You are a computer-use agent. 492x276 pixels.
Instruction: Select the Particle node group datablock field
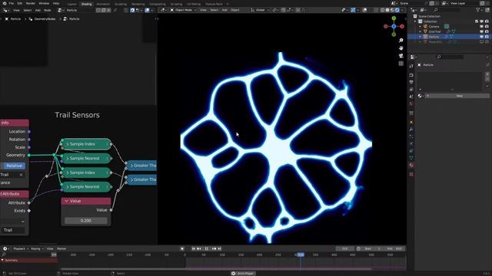click(79, 10)
